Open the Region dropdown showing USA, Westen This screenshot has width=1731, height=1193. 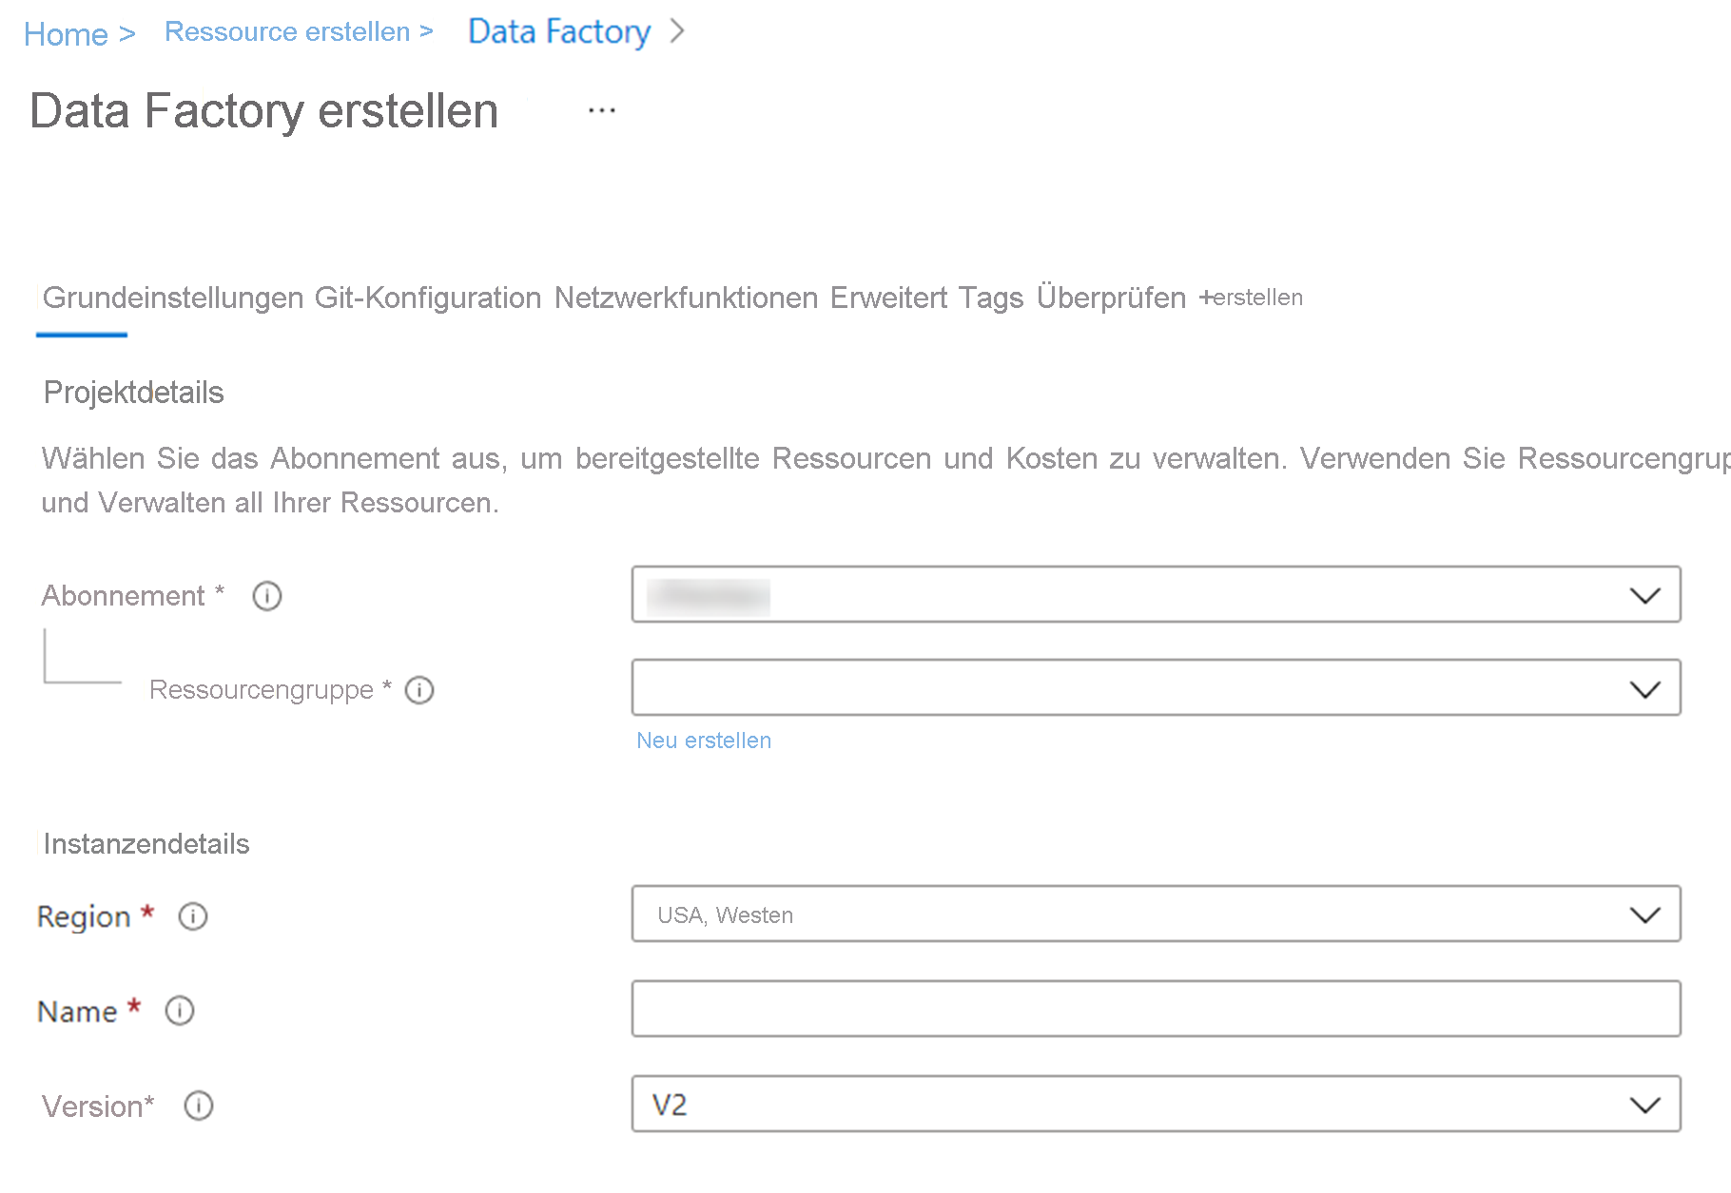1157,914
